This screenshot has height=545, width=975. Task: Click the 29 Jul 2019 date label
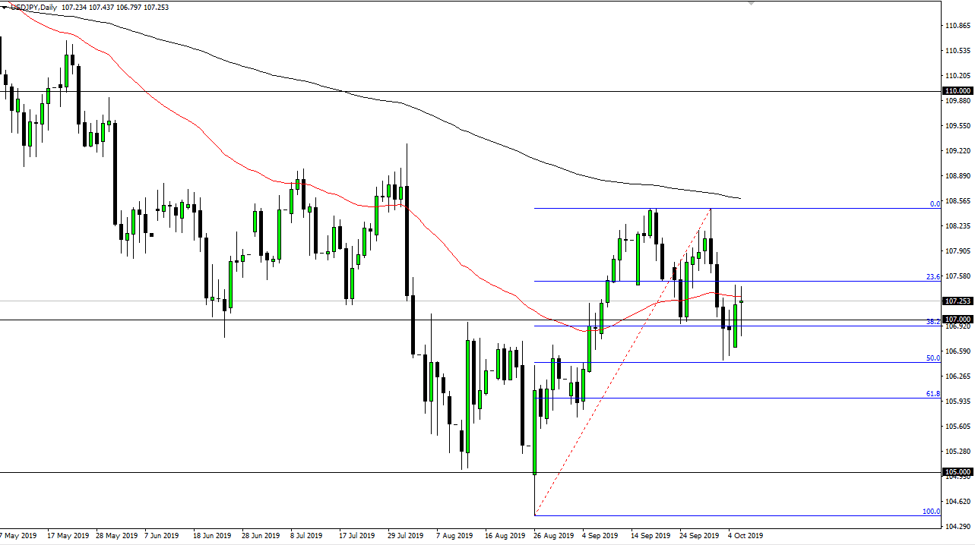[406, 536]
